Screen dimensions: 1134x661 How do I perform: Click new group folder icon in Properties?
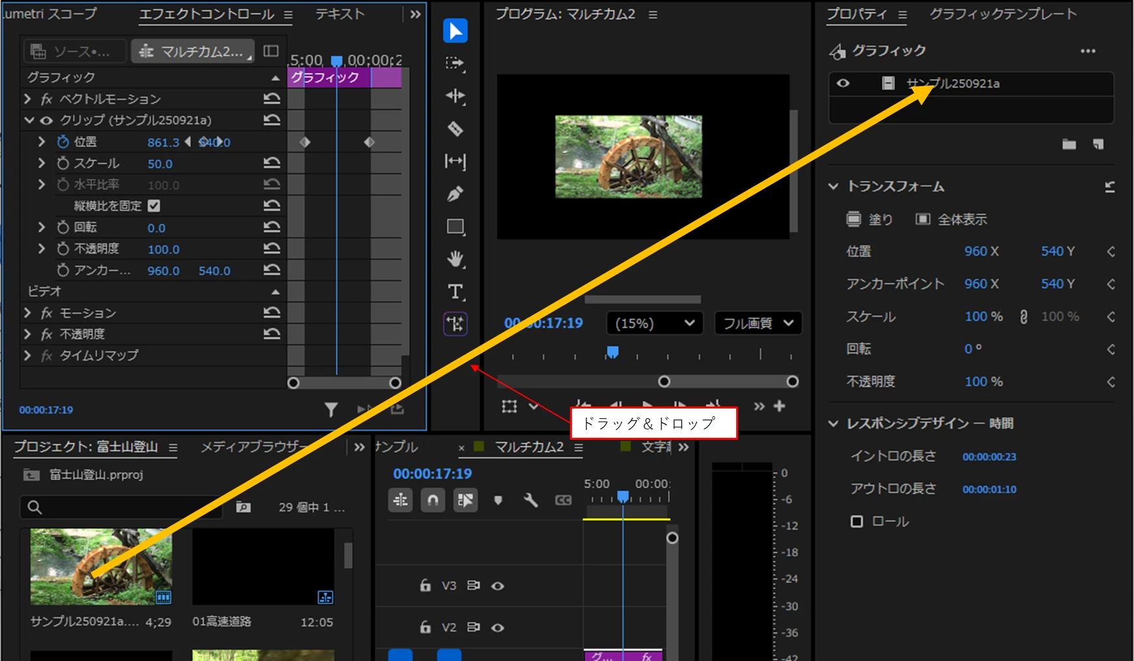coord(1069,144)
